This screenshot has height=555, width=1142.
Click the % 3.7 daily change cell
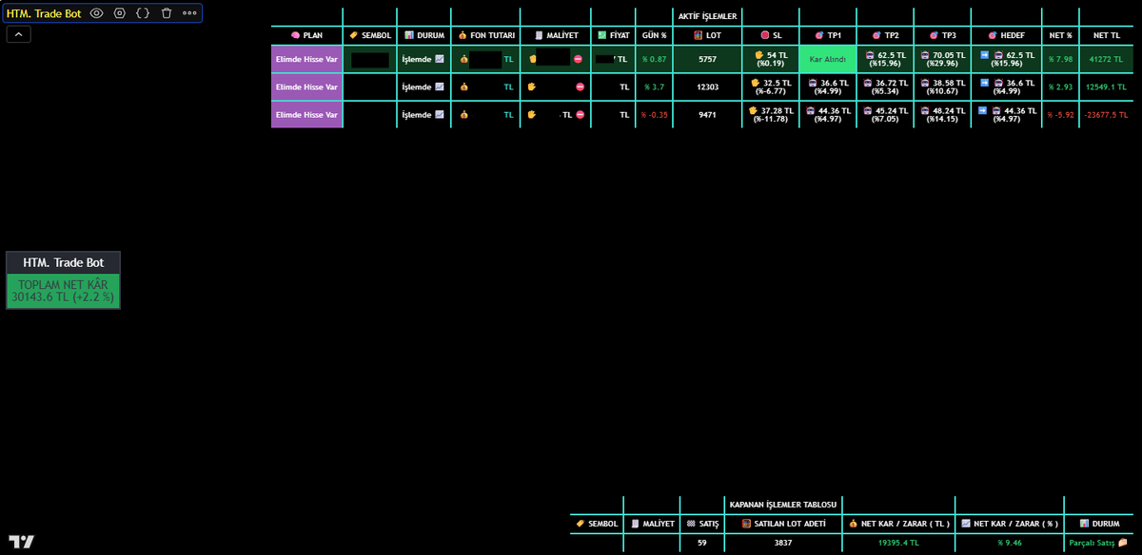click(x=654, y=86)
